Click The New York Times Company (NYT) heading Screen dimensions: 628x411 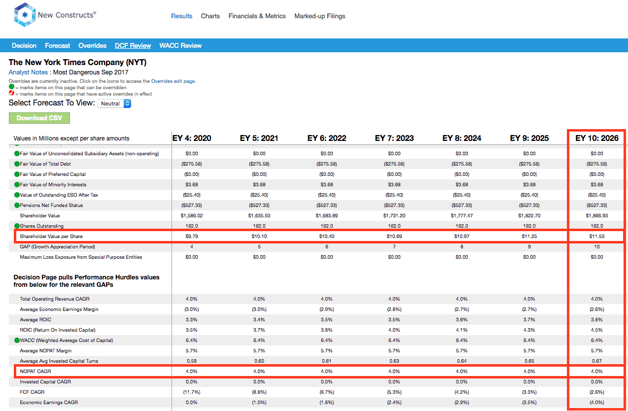[78, 63]
